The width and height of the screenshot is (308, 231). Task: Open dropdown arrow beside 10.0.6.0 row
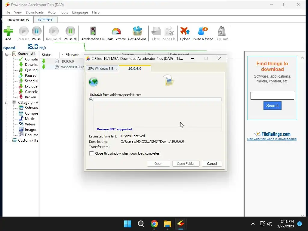57,61
